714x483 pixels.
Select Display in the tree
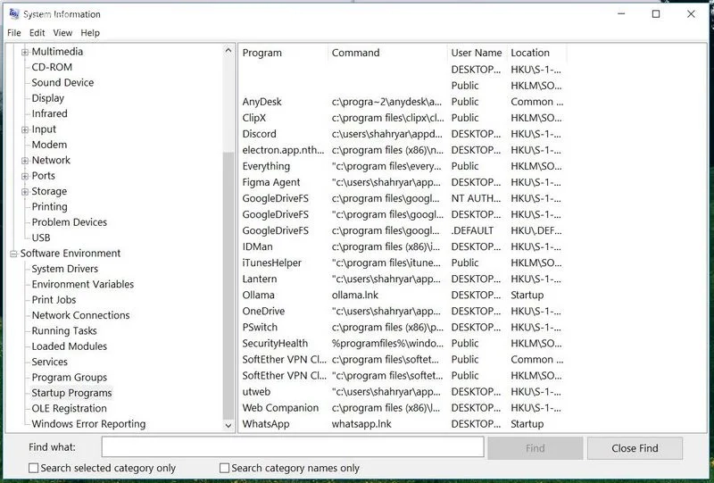coord(48,98)
